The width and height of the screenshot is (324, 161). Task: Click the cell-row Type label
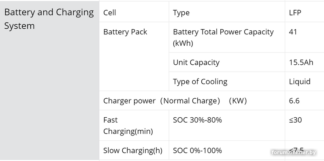pos(181,13)
